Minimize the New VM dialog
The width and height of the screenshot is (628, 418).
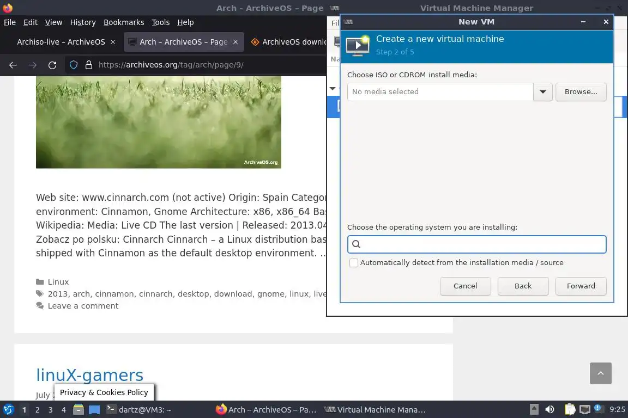click(583, 22)
